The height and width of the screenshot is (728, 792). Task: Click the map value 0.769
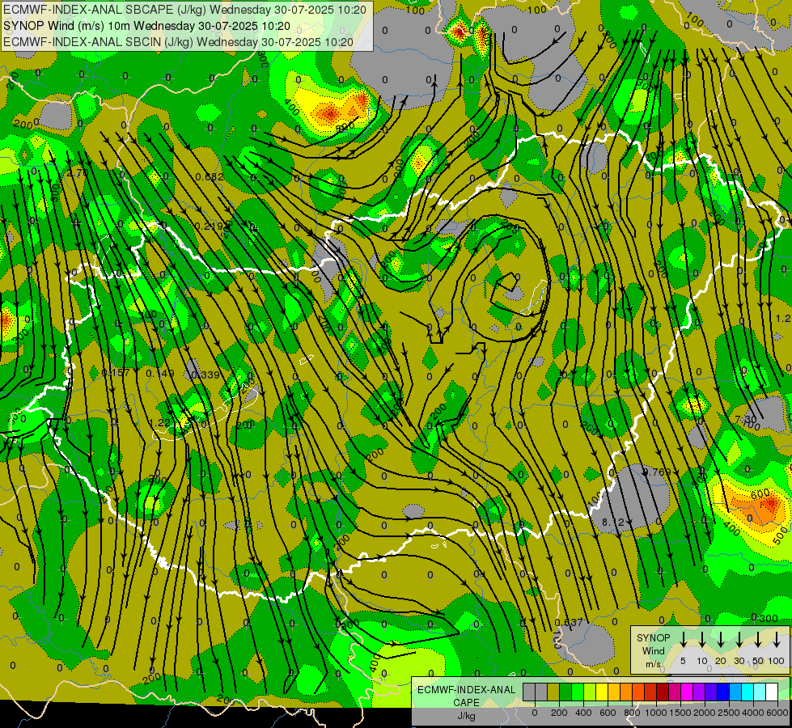click(x=657, y=472)
